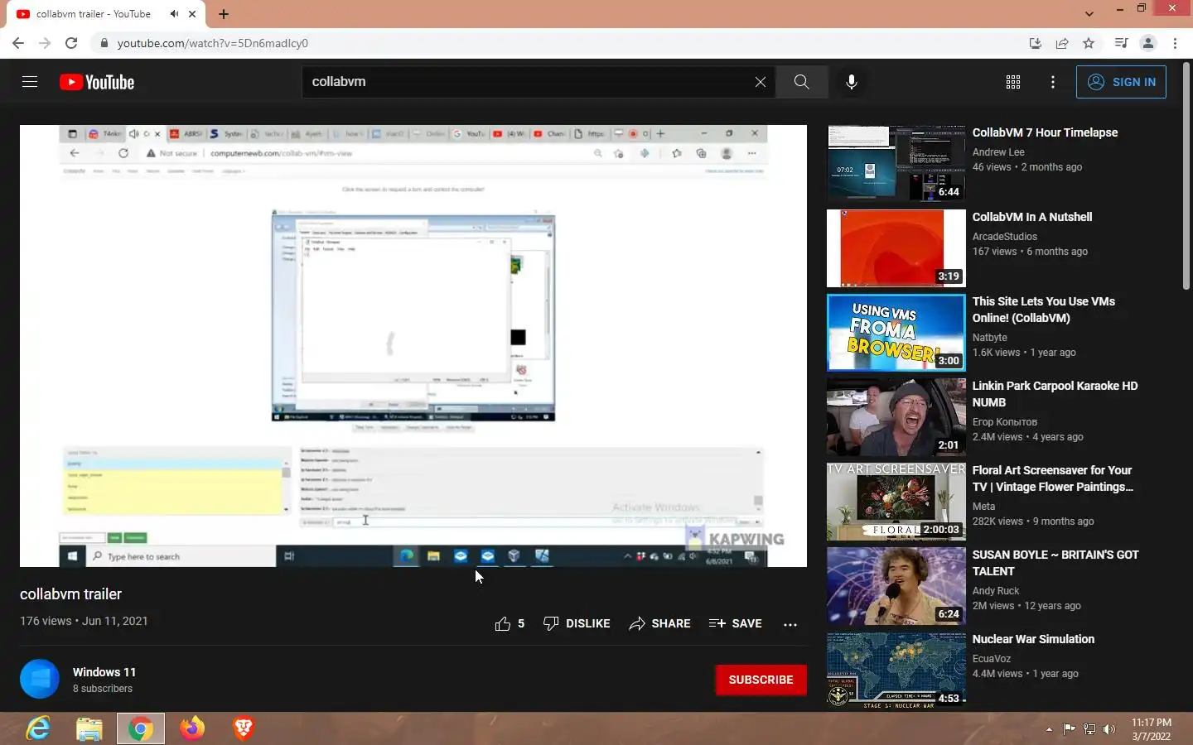1193x745 pixels.
Task: Subscribe to the Windows 11 channel
Action: [761, 680]
